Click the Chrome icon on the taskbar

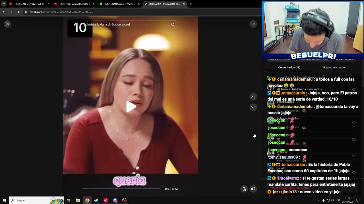87,200
